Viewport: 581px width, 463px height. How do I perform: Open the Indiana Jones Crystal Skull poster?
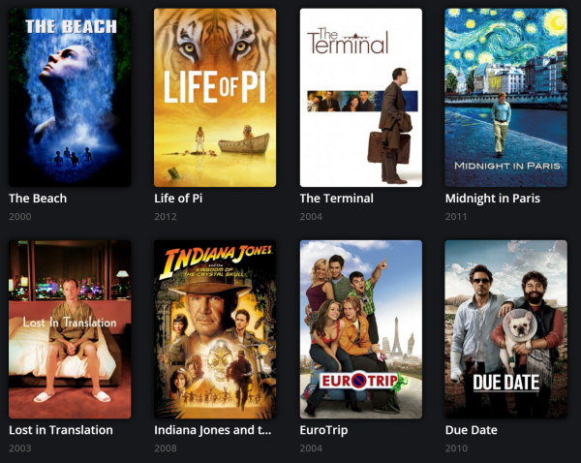click(215, 329)
